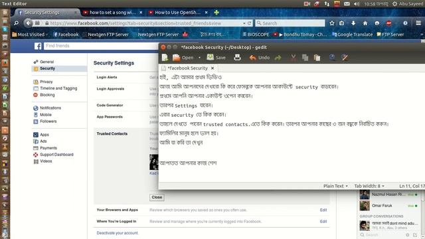Open Firefox Downloads arrow

pyautogui.click(x=353, y=23)
